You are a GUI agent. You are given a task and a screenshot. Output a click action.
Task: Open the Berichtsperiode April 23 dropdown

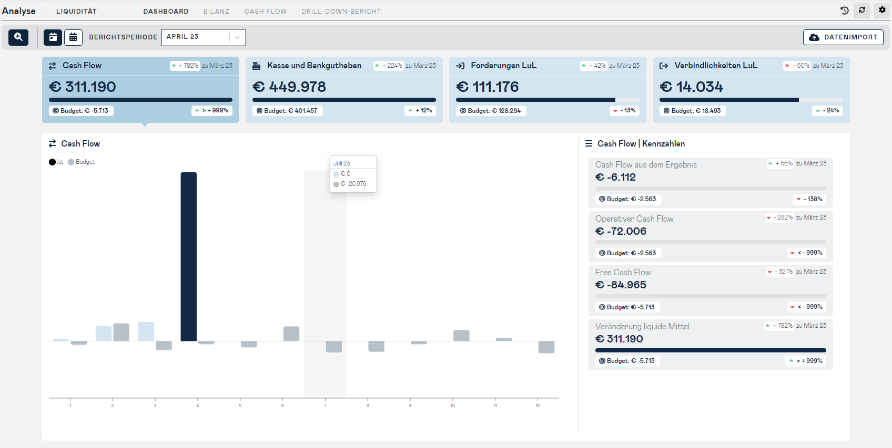point(204,37)
